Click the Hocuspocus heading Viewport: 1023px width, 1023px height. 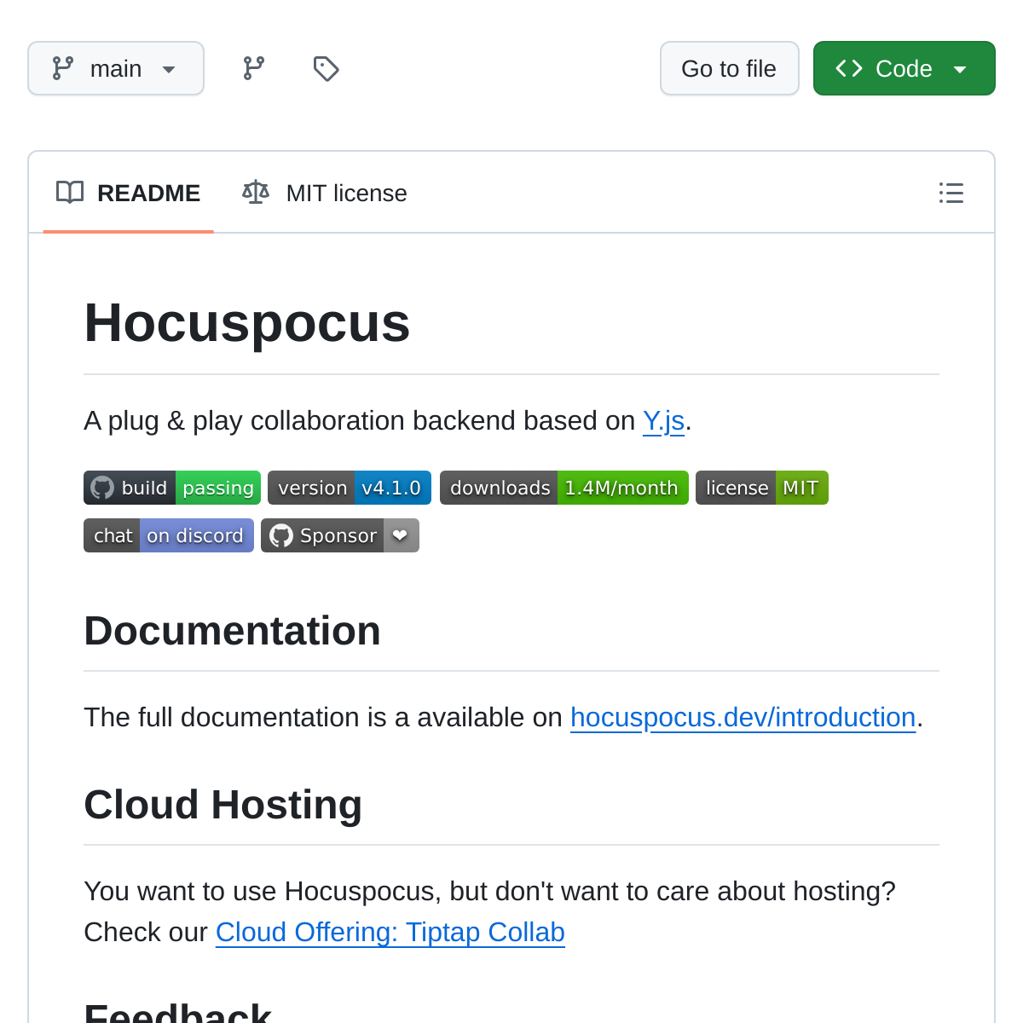pyautogui.click(x=247, y=322)
